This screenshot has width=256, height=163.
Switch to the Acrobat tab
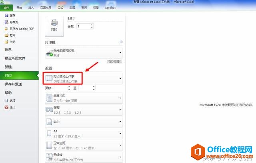[x=110, y=8]
